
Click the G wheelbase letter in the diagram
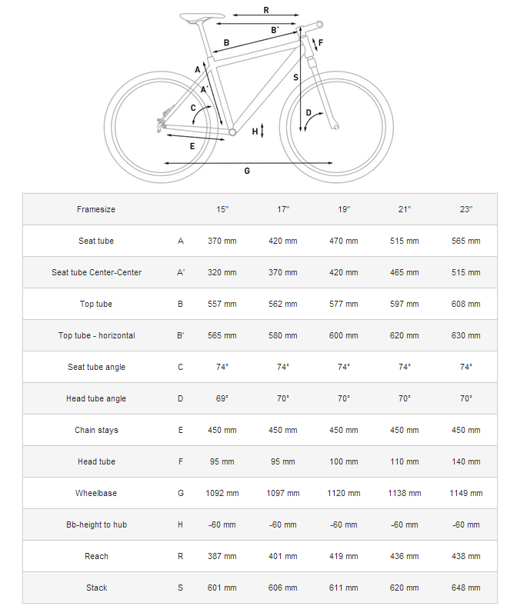click(x=247, y=171)
